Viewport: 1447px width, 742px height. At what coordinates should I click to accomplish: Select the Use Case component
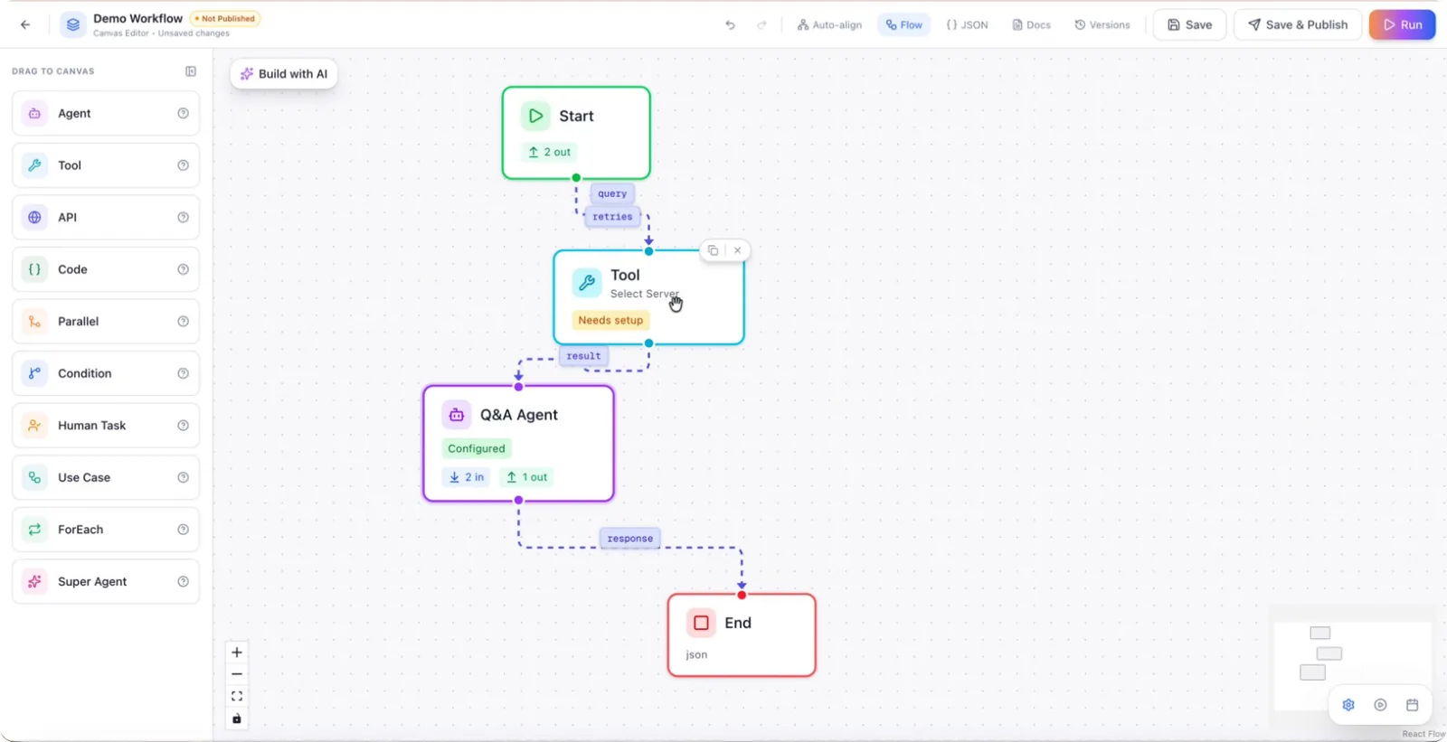click(106, 478)
